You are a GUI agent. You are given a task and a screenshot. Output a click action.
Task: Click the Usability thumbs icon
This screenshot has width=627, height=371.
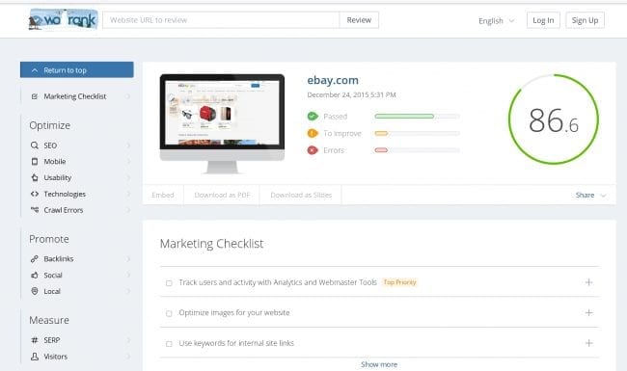point(35,177)
